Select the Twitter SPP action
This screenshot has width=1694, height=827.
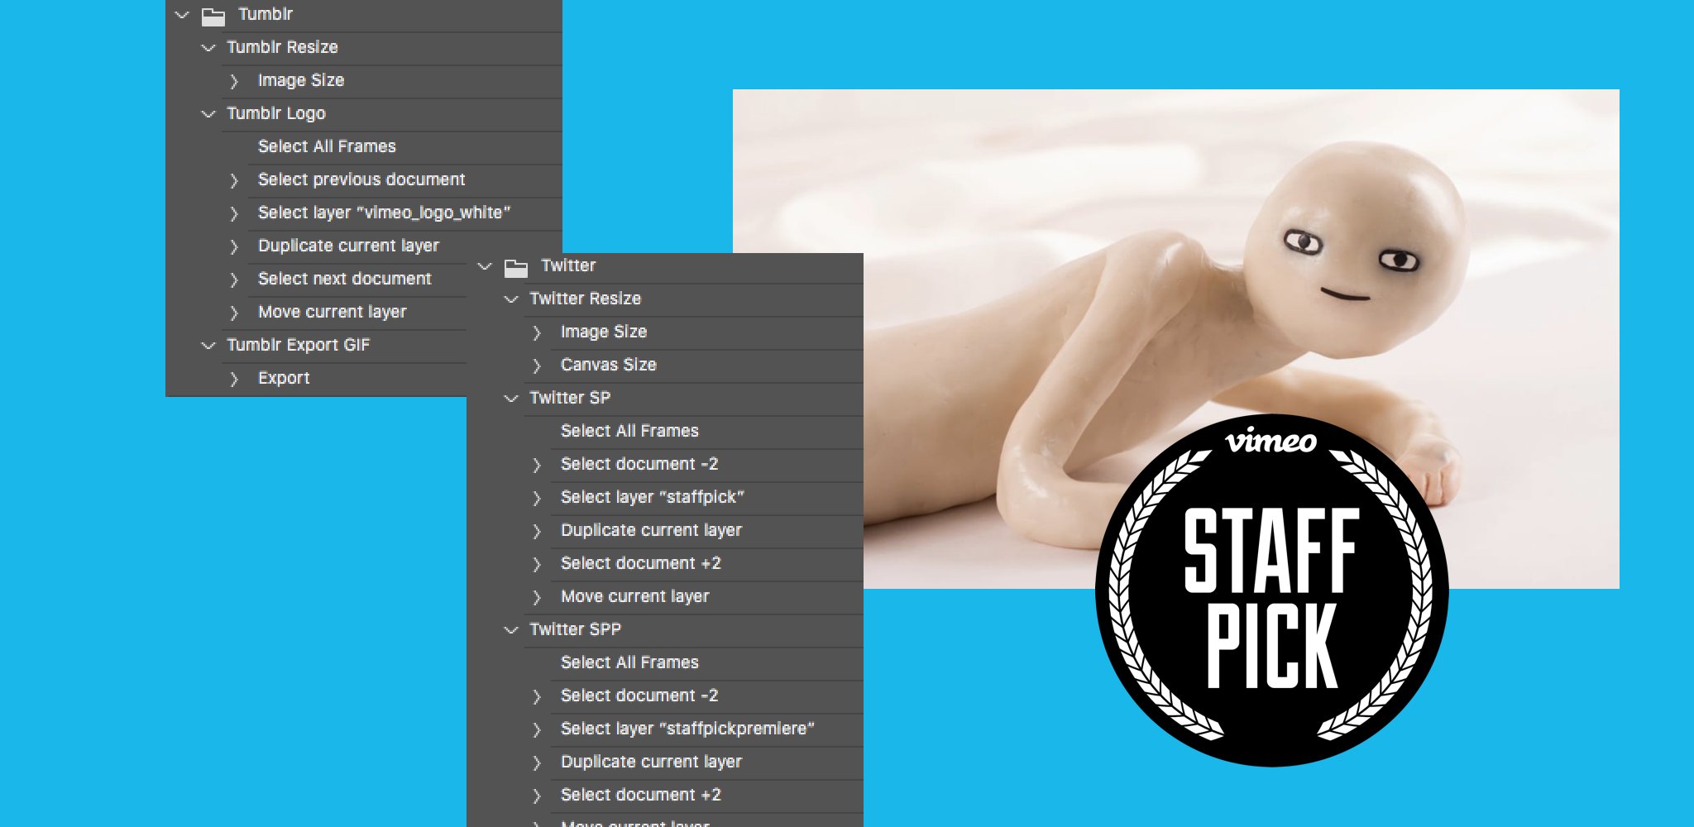click(x=575, y=629)
